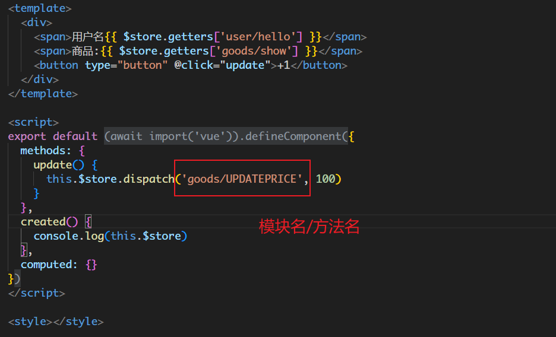556x337 pixels.
Task: Click the red annotation text 模块名/方法名
Action: coord(309,226)
